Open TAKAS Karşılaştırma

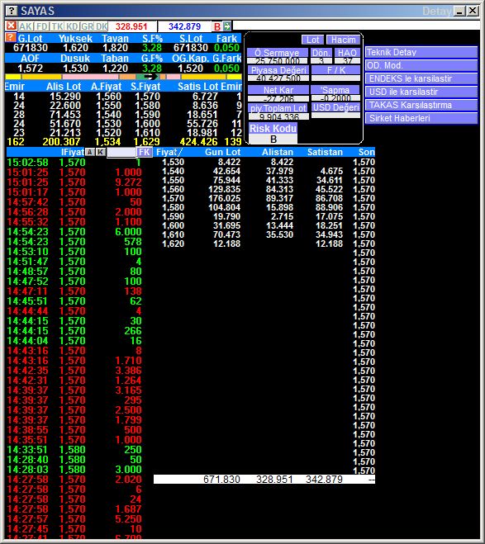[421, 105]
